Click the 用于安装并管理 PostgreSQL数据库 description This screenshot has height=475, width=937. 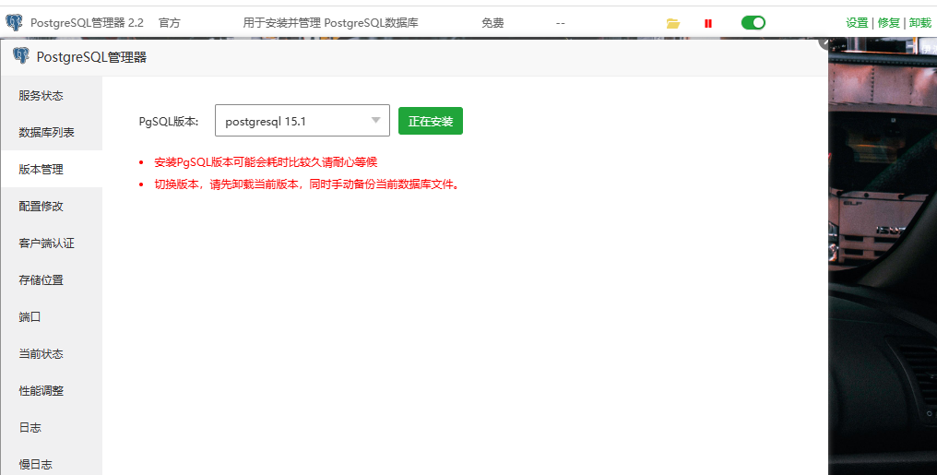pyautogui.click(x=330, y=23)
